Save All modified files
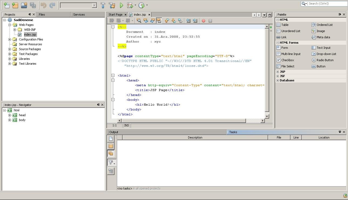Image resolution: width=348 pixels, height=200 pixels. click(x=32, y=5)
